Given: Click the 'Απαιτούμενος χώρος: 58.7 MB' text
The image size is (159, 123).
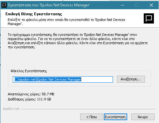Looking at the screenshot, I should click(x=31, y=94).
